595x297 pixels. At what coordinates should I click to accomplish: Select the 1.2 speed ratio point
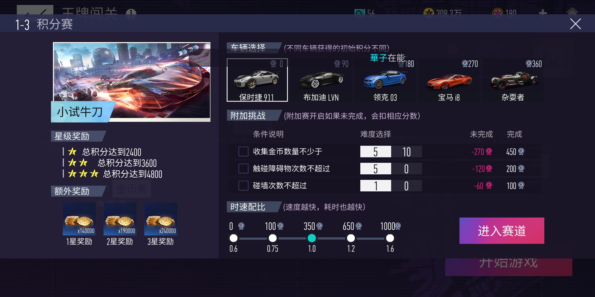tap(351, 238)
